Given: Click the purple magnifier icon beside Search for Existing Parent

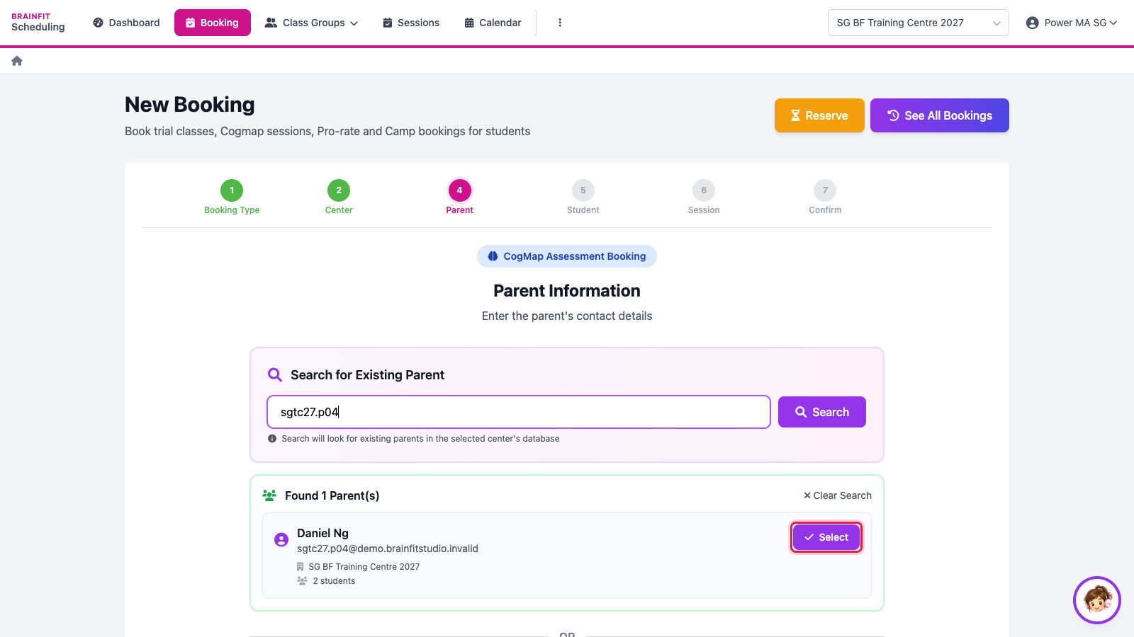Looking at the screenshot, I should point(275,375).
